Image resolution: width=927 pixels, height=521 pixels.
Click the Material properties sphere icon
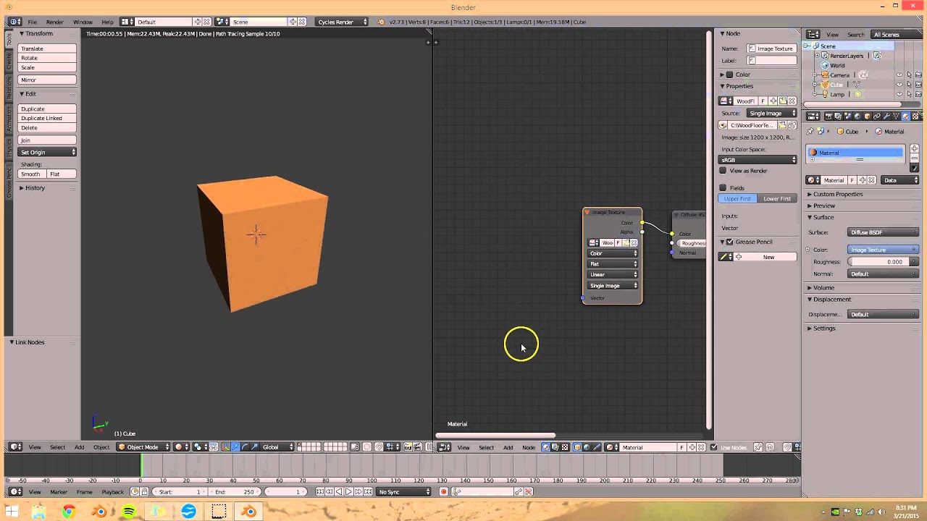click(x=905, y=116)
